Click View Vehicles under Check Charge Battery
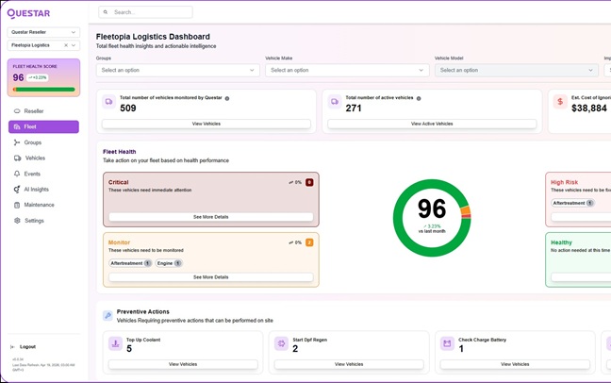This screenshot has width=611, height=383. coord(515,364)
